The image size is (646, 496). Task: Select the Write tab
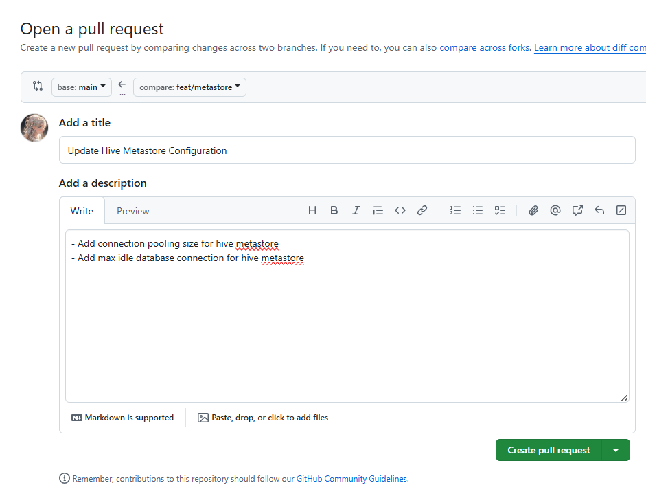(x=82, y=211)
